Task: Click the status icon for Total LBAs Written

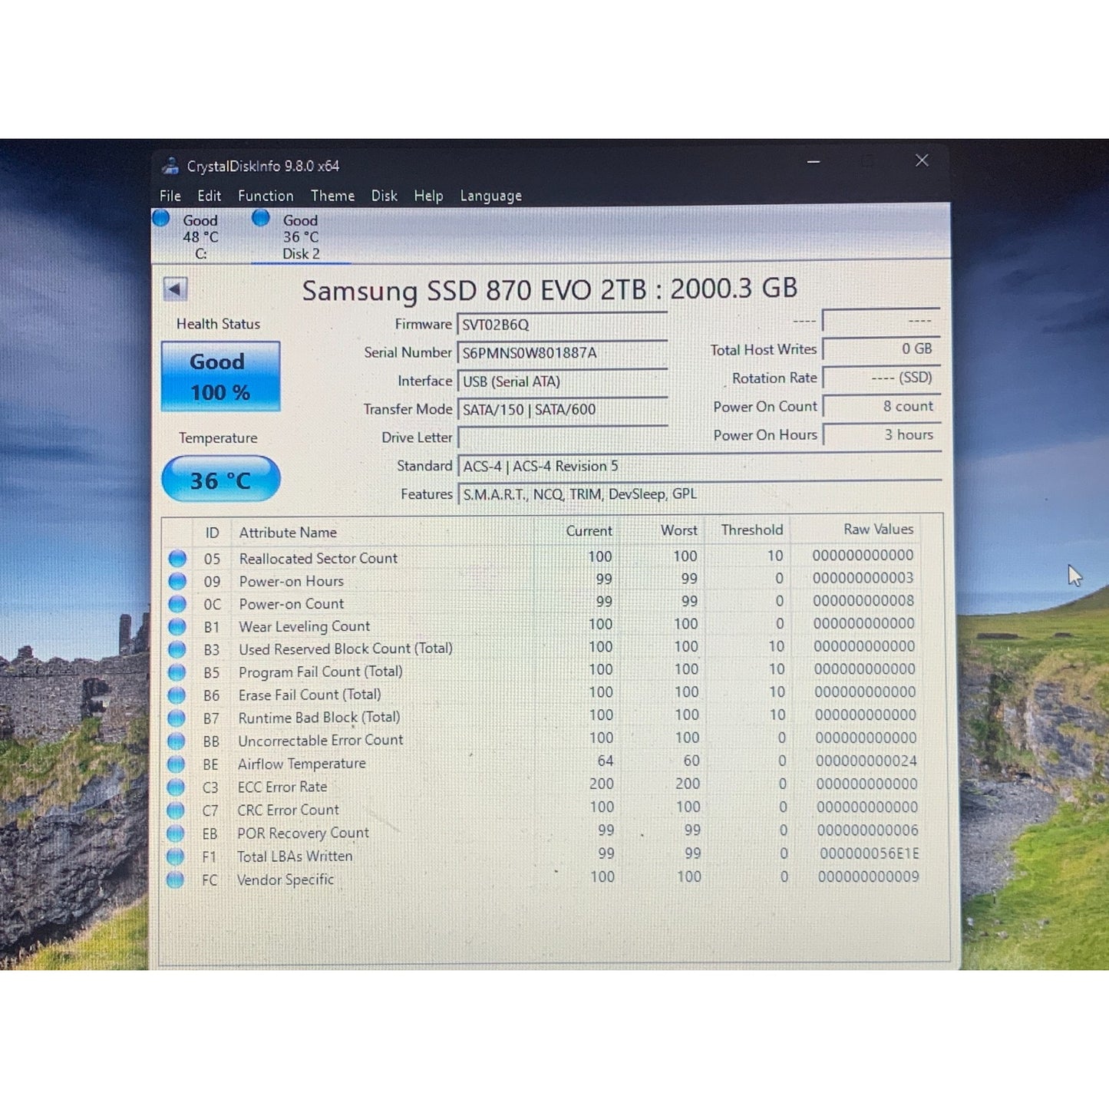Action: [175, 857]
